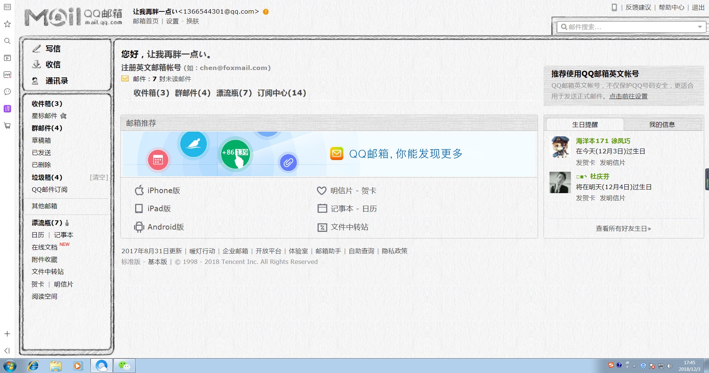
Task: Click the shopping cart icon in browser sidebar
Action: [7, 126]
